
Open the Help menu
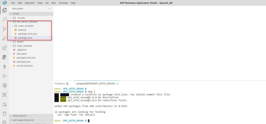click(73, 3)
